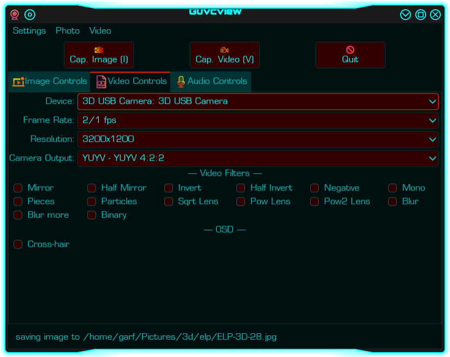Click the Image Controls tab icon
This screenshot has height=357, width=450.
[18, 81]
